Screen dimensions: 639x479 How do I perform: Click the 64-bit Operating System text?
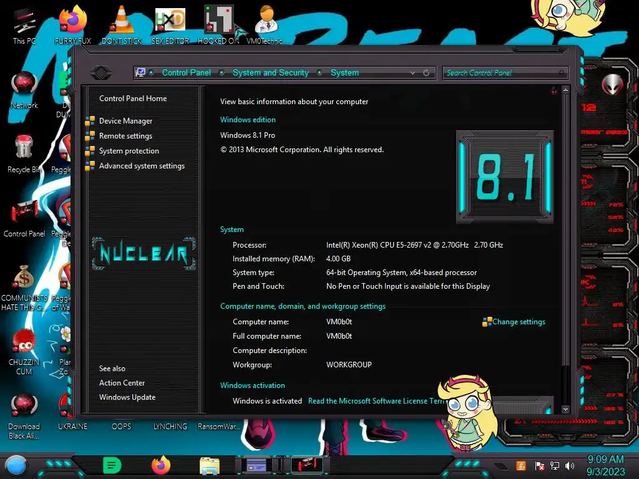[401, 273]
